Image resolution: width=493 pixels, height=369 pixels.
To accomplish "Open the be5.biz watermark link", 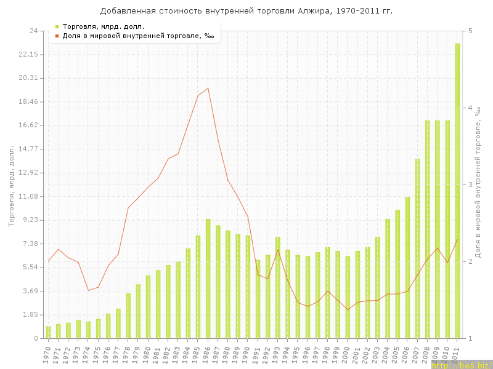I will coord(461,365).
